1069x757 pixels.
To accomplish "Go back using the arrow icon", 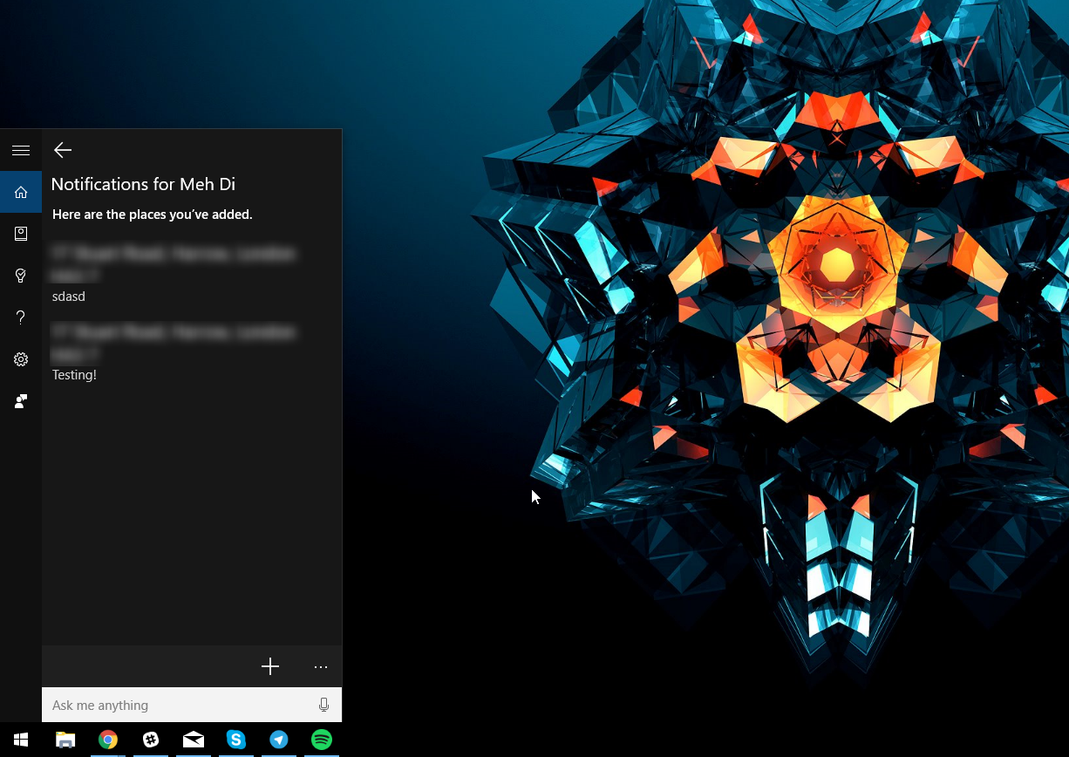I will point(63,150).
